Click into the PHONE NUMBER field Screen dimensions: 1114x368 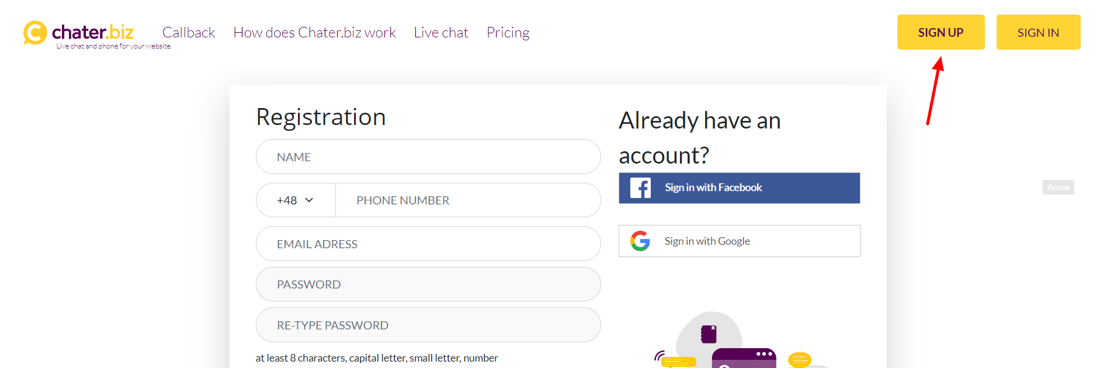point(467,200)
